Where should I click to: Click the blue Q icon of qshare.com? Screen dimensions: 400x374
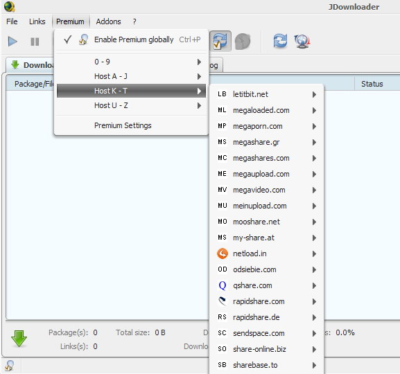tap(223, 285)
